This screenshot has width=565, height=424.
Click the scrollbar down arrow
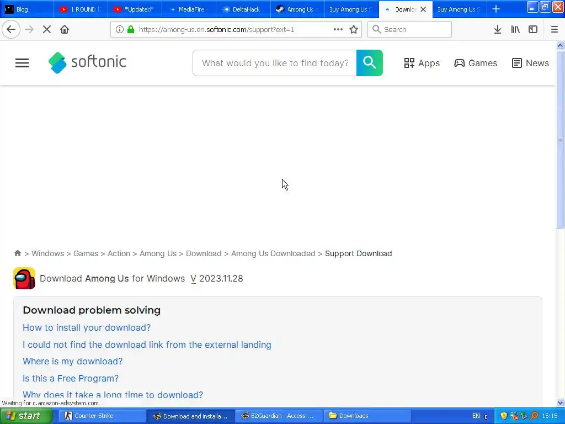click(560, 402)
